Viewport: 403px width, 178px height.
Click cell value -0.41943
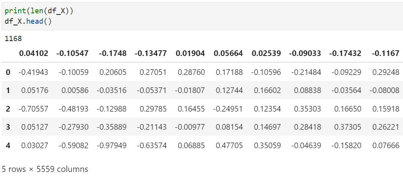tap(33, 72)
